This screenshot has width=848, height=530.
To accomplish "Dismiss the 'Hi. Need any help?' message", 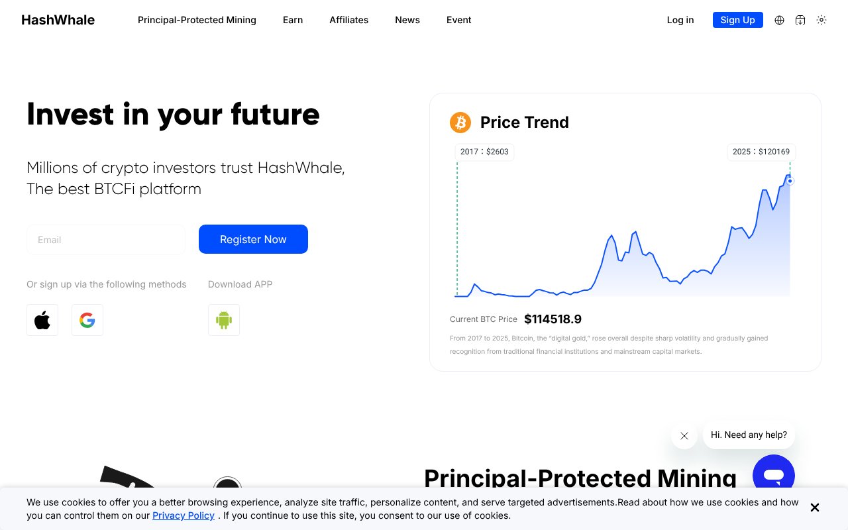I will tap(684, 436).
